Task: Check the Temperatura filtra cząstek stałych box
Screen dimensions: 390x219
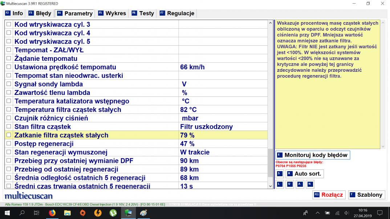Action: click(x=9, y=110)
